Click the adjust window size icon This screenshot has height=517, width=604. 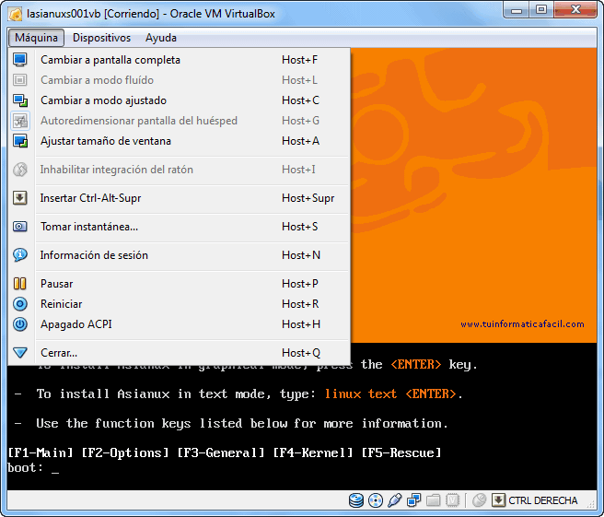click(20, 141)
